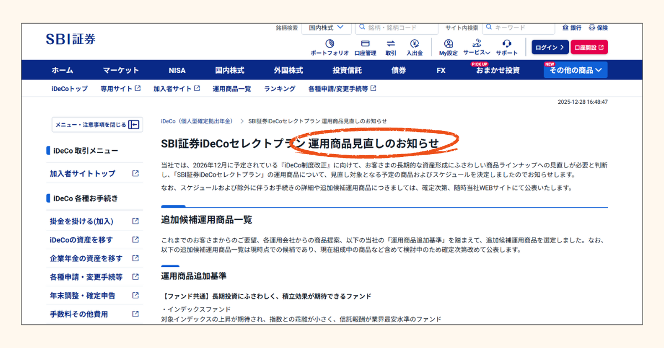Collapse the メニュー・注意事項を閉じる sidebar toggle

97,125
